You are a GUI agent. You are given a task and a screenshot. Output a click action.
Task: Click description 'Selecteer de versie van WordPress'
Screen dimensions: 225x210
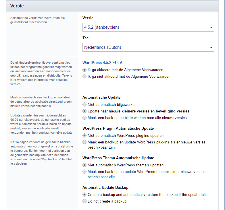coord(37,20)
